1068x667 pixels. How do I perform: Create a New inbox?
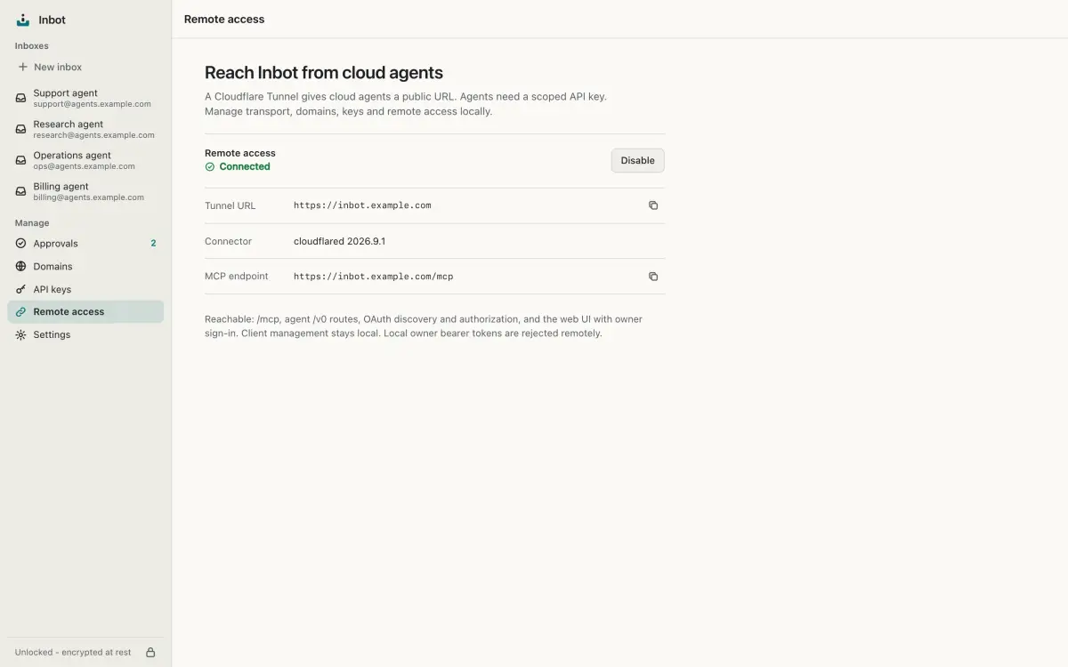(85, 67)
